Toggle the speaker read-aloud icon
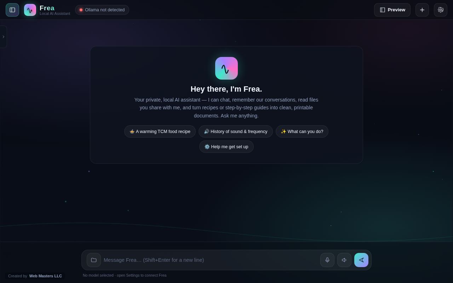The width and height of the screenshot is (453, 283). 344,260
